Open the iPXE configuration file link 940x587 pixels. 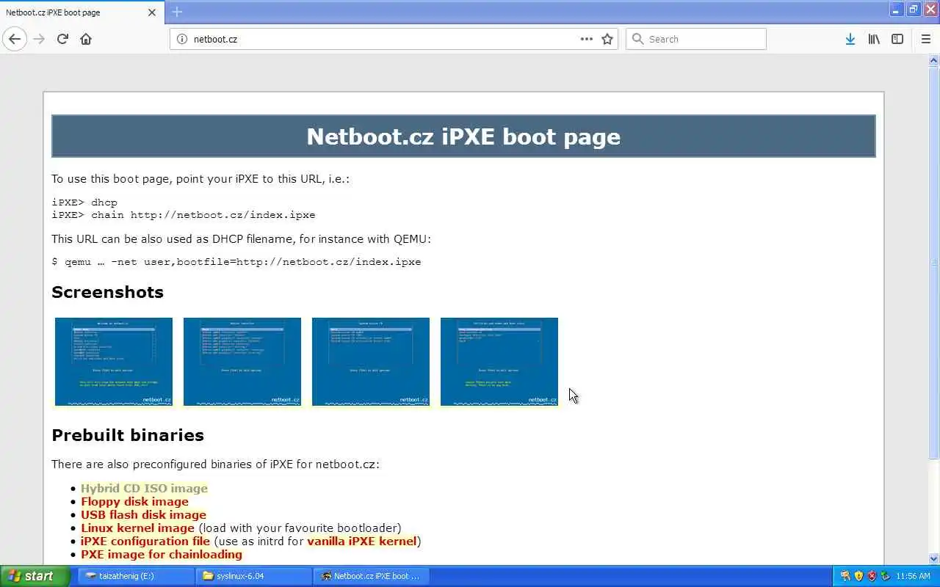click(145, 541)
